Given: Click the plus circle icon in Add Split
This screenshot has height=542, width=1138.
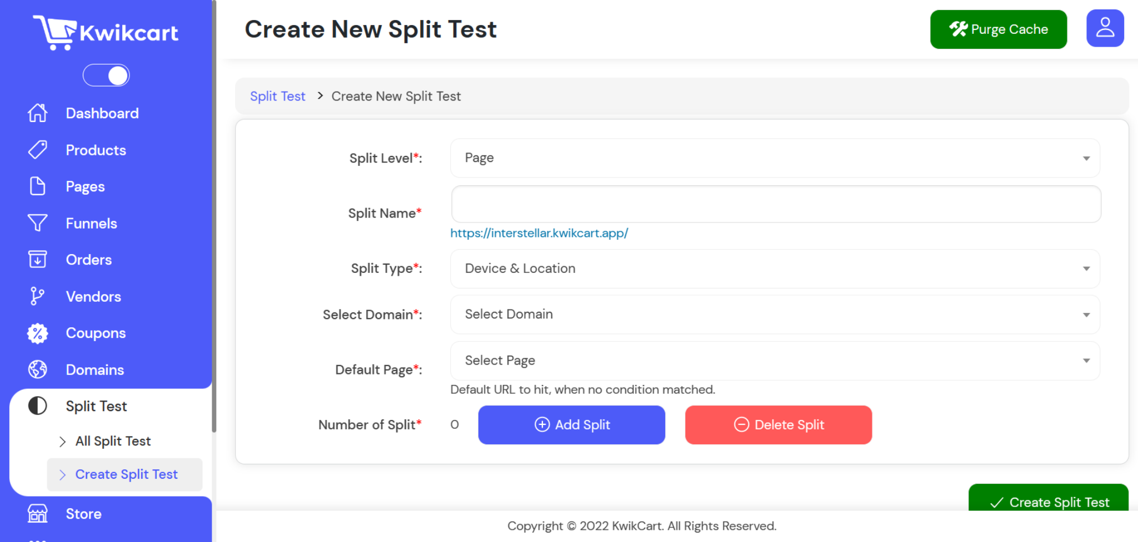Looking at the screenshot, I should [x=542, y=424].
